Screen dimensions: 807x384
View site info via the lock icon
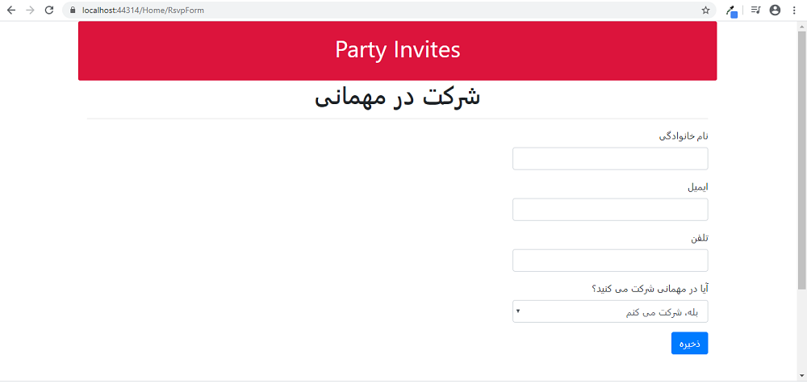pos(72,10)
